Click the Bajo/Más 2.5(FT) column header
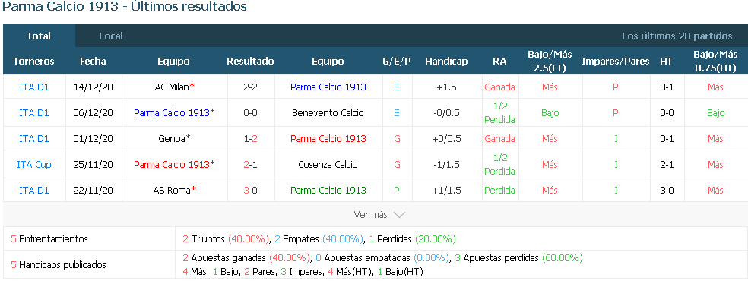Screen dimensions: 748x281 click(550, 61)
